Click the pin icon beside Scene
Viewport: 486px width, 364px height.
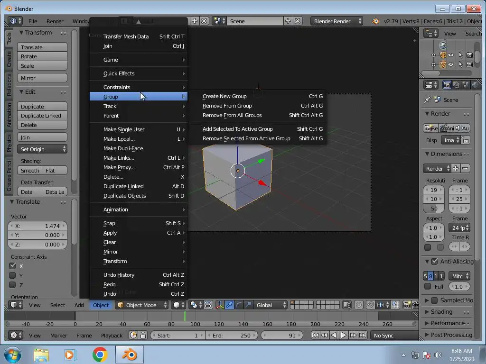pyautogui.click(x=428, y=100)
